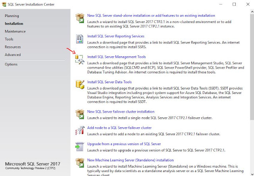Open the Planning section
The height and width of the screenshot is (176, 254).
coord(12,16)
